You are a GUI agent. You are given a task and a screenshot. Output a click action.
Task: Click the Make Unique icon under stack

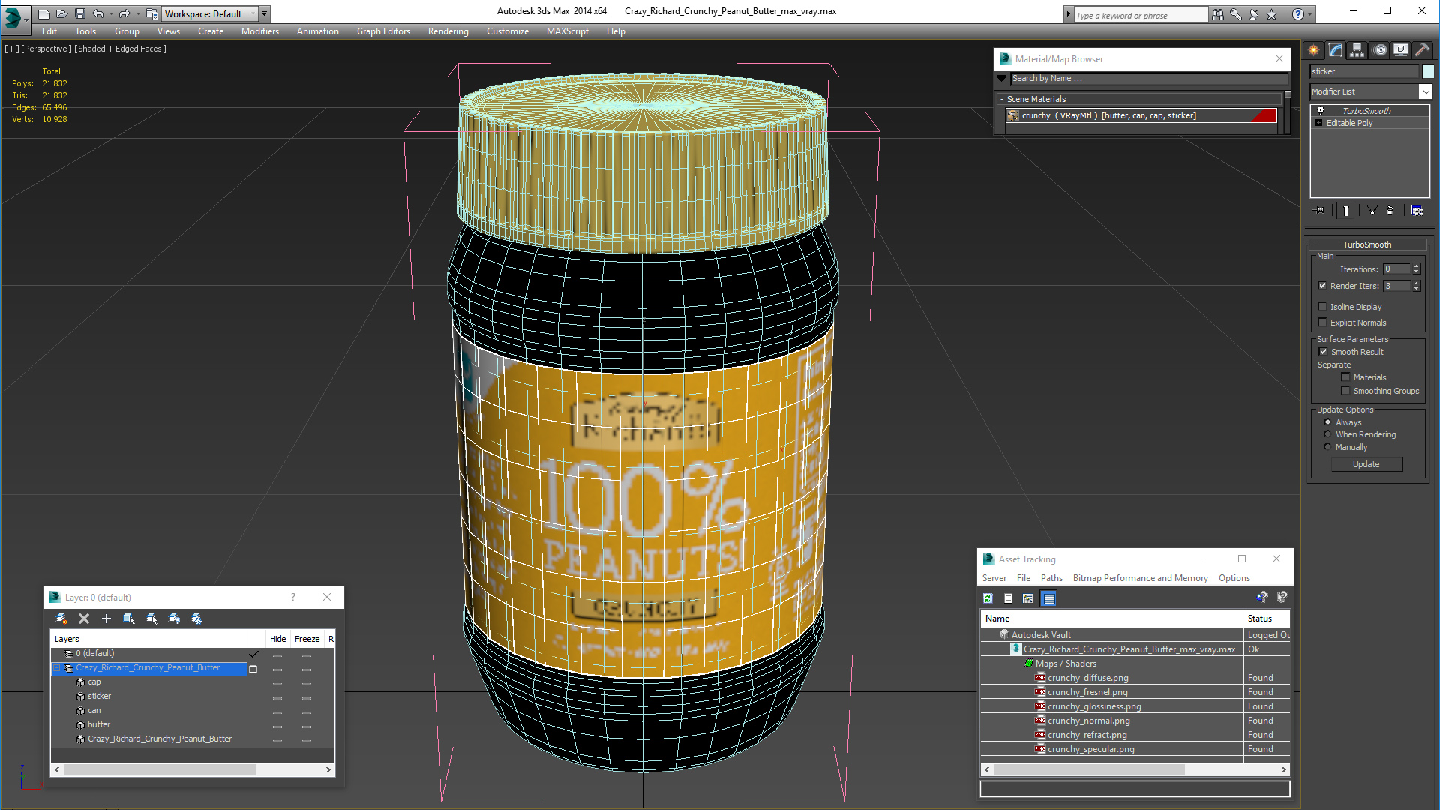coord(1372,211)
